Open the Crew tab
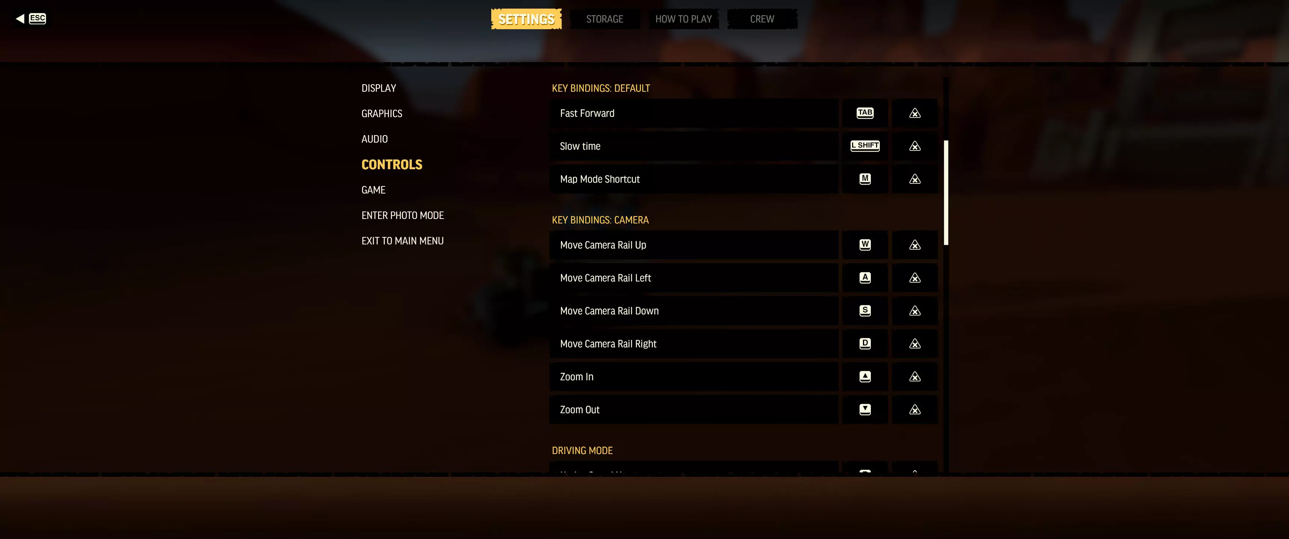 click(x=761, y=19)
